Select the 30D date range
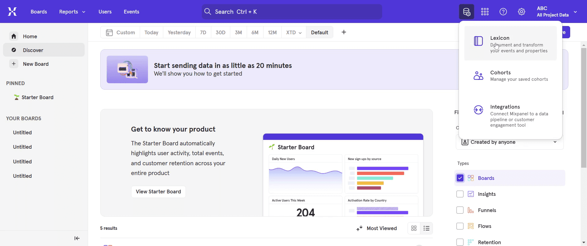The image size is (587, 246). [x=220, y=32]
